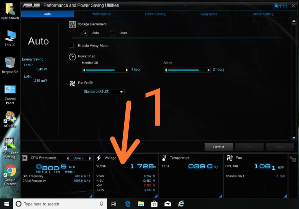Click the Type here to search box
The width and height of the screenshot is (299, 209).
pos(60,204)
